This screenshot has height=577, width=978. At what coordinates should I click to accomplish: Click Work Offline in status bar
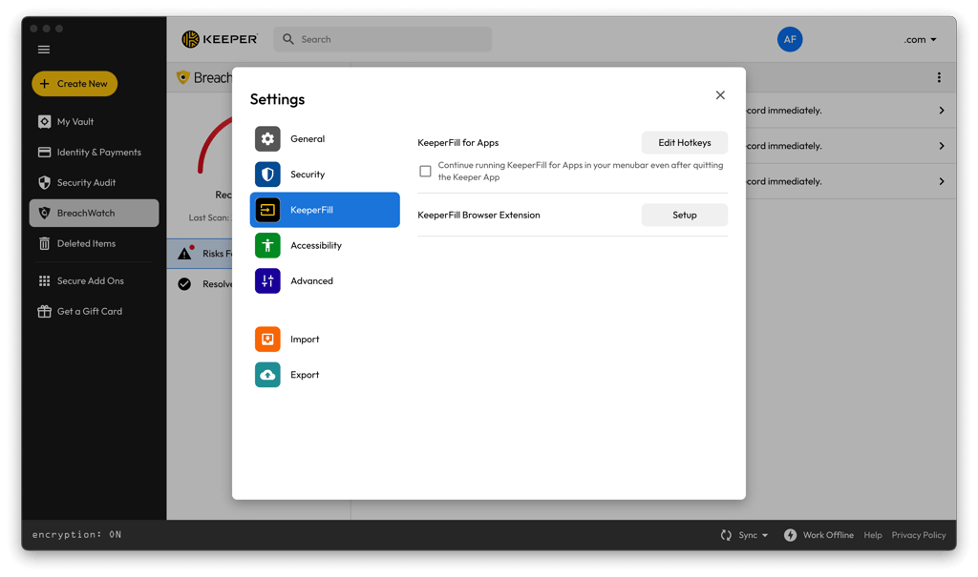819,535
